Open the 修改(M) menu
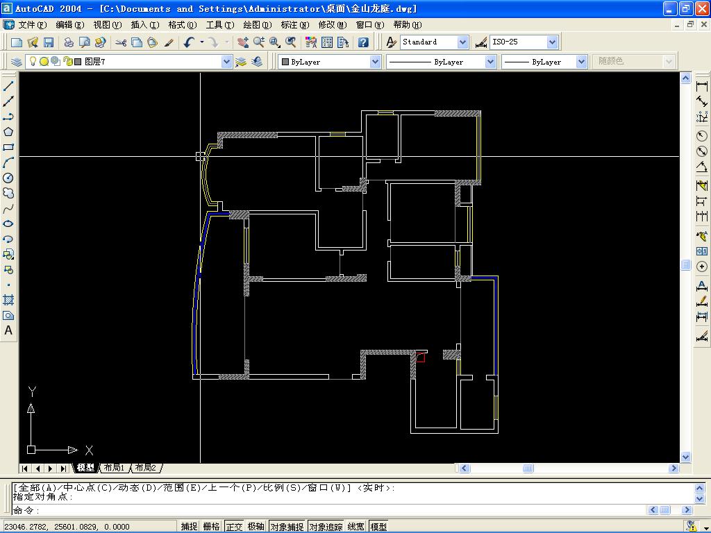Screen dimensions: 711x533 [333, 25]
